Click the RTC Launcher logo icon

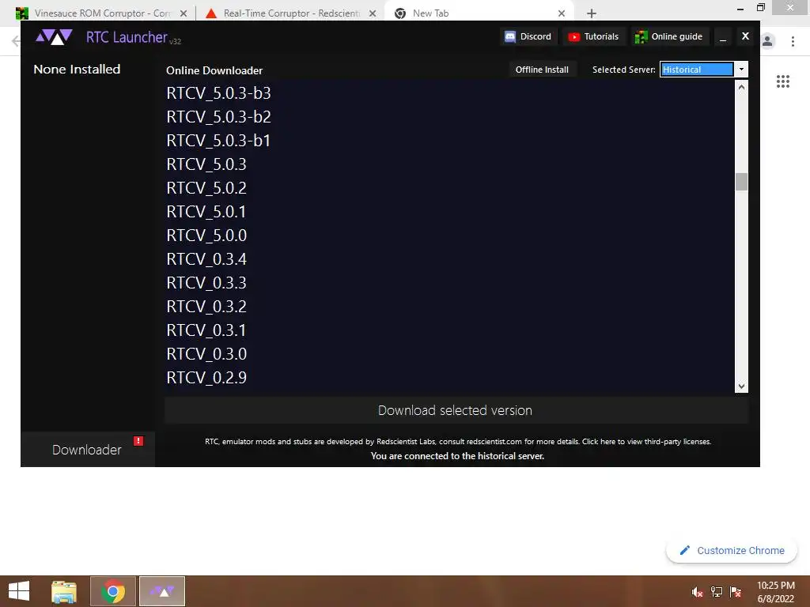pyautogui.click(x=54, y=37)
